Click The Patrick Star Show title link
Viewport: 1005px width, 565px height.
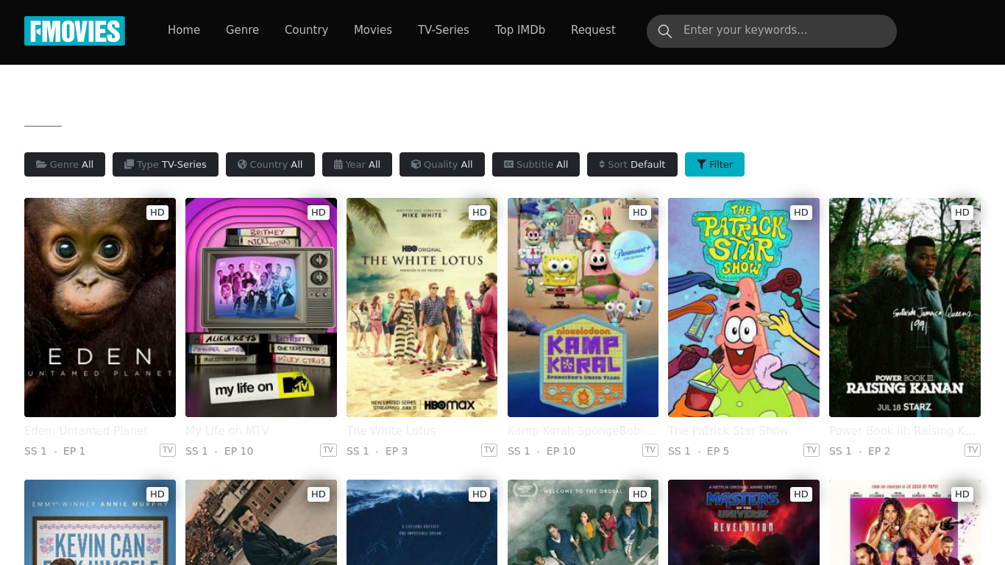pos(728,430)
